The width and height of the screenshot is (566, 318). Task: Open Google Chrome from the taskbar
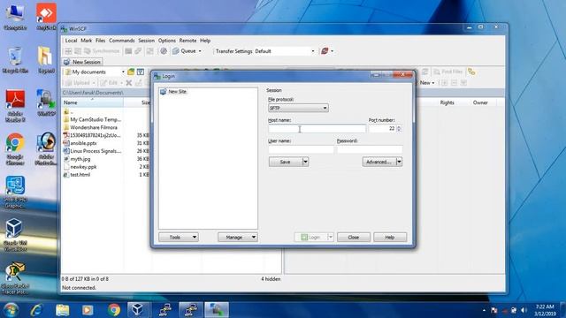click(114, 310)
